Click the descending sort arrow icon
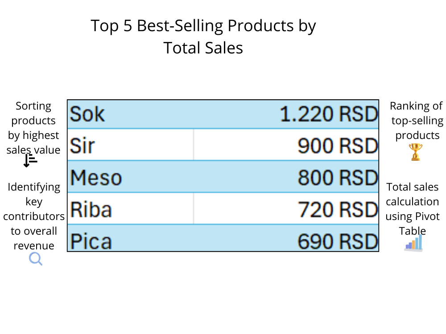The width and height of the screenshot is (446, 334). [30, 161]
